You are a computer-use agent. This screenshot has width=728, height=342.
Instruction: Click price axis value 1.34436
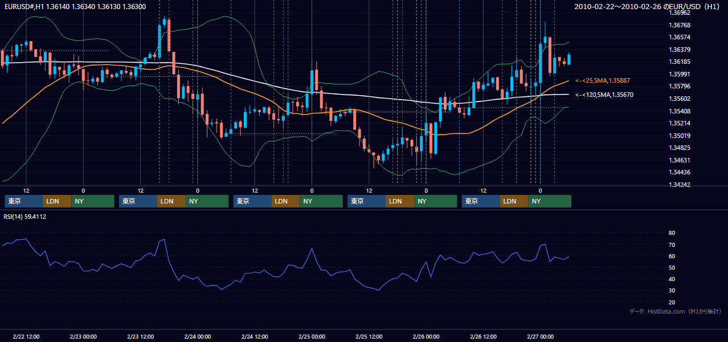point(679,172)
